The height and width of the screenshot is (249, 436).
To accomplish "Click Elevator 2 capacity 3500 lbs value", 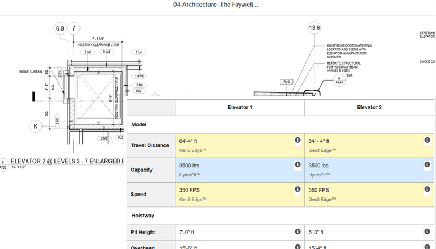I will (318, 166).
